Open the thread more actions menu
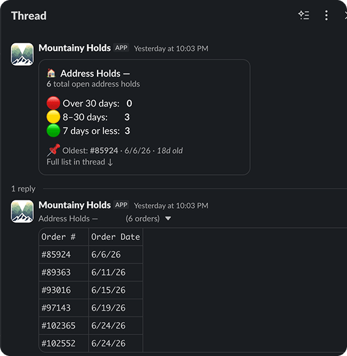This screenshot has width=347, height=356. 326,15
